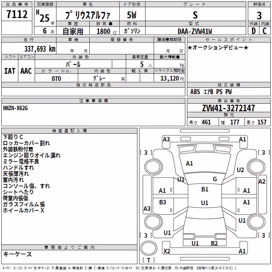
Task: Select the note シートへたり
Action: [x=18, y=192]
